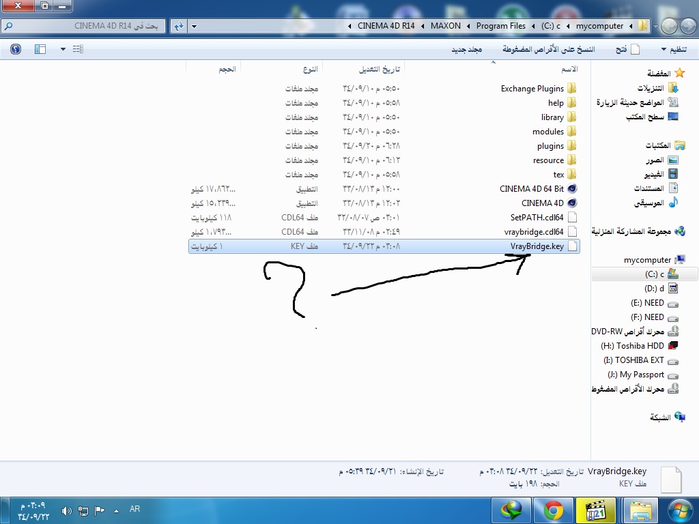
Task: Toggle the preview pane icon
Action: (x=40, y=49)
